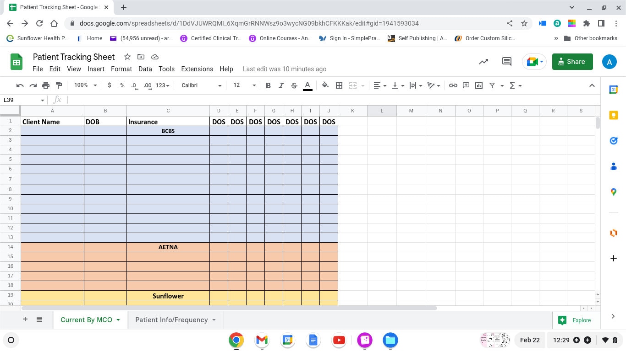Screen dimensions: 626x351
Task: Open the more number formats 123 dropdown
Action: tap(163, 85)
